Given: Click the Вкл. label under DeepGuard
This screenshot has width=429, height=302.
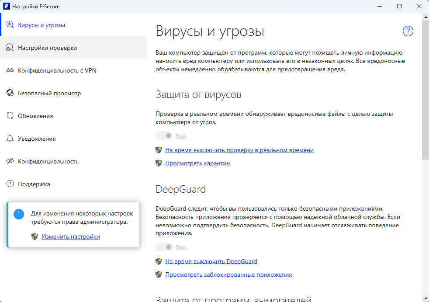Looking at the screenshot, I should 182,247.
